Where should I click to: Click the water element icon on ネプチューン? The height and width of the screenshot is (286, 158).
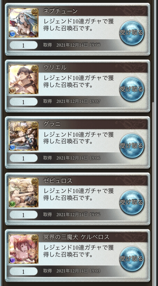12,34
